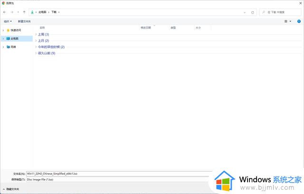Click the 文件名 input field
The width and height of the screenshot is (304, 194).
(x=119, y=174)
